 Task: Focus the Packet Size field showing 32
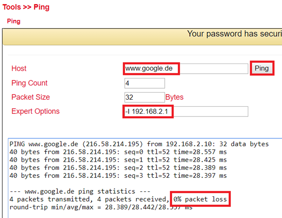(145, 98)
